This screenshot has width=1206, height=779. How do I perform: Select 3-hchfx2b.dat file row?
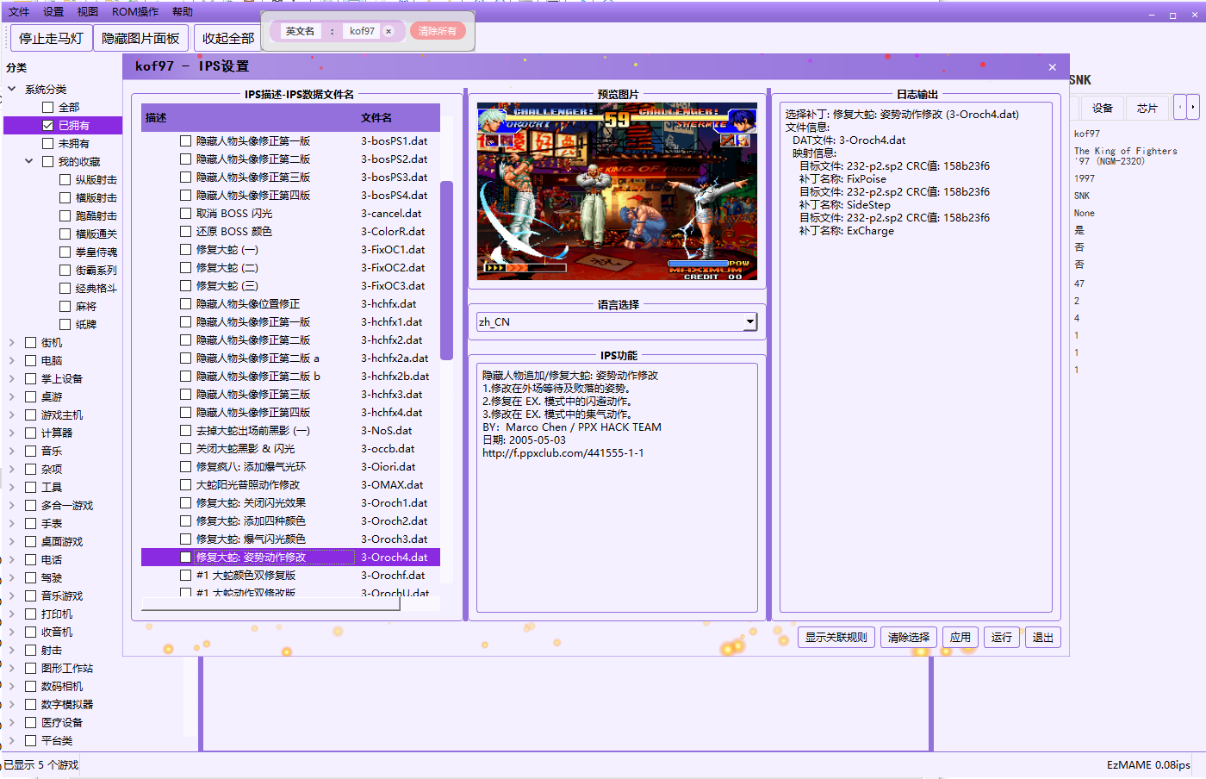(x=291, y=376)
